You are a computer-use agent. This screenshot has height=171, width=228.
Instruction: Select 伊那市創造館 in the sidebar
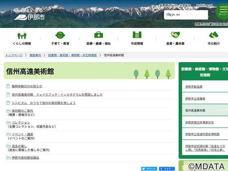(x=194, y=87)
